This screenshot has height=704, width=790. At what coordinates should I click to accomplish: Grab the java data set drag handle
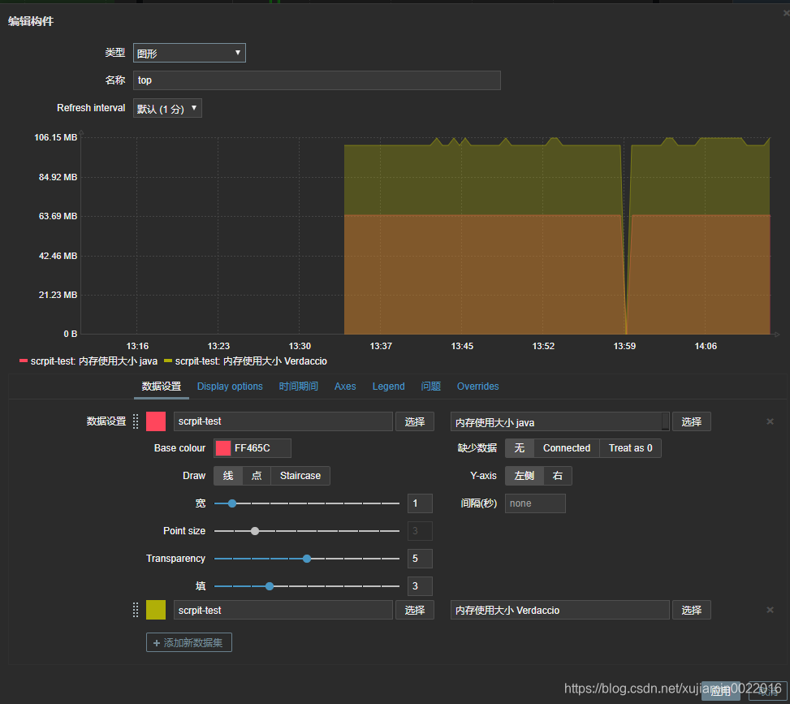click(x=136, y=421)
